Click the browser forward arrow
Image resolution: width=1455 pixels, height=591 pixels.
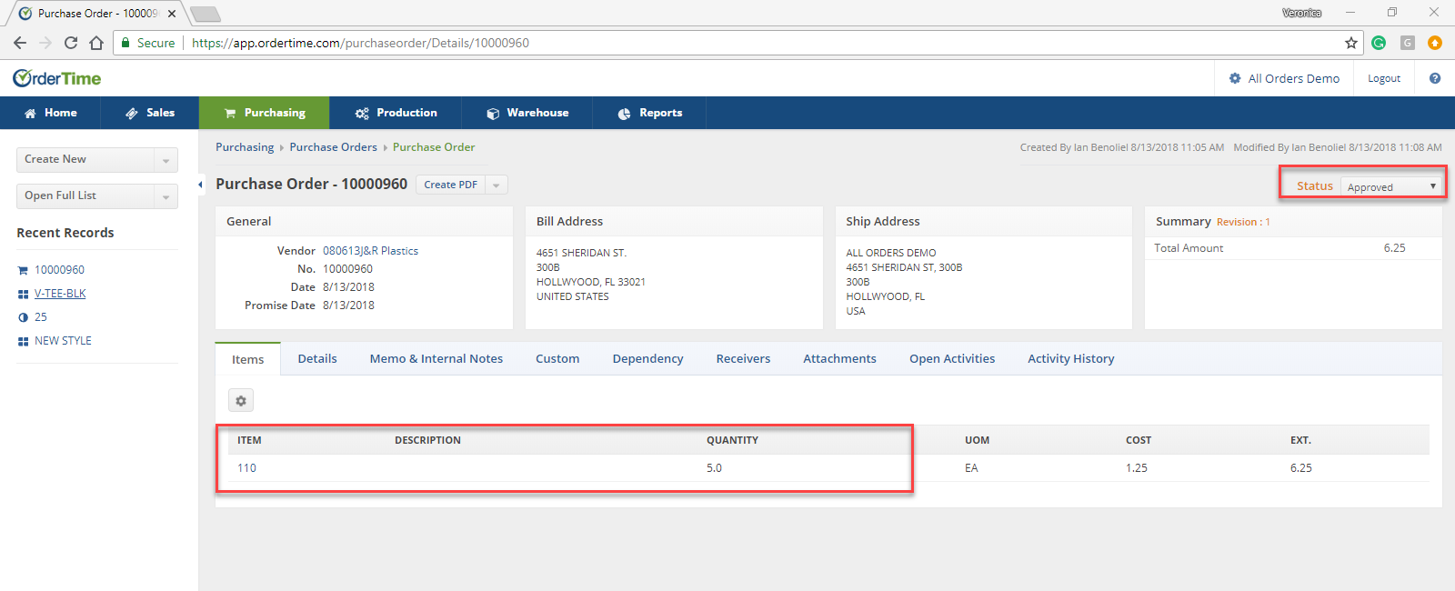tap(45, 43)
